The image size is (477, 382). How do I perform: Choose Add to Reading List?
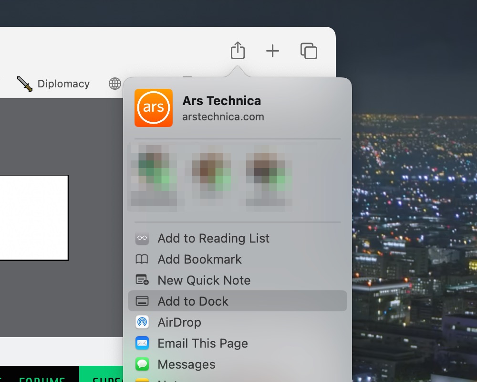tap(213, 238)
